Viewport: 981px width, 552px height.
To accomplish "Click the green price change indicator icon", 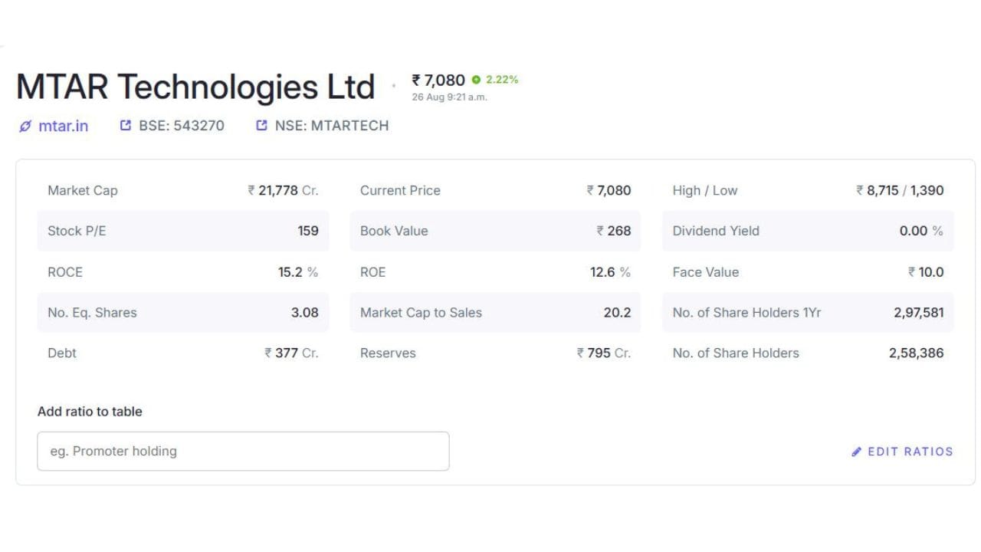I will tap(477, 80).
